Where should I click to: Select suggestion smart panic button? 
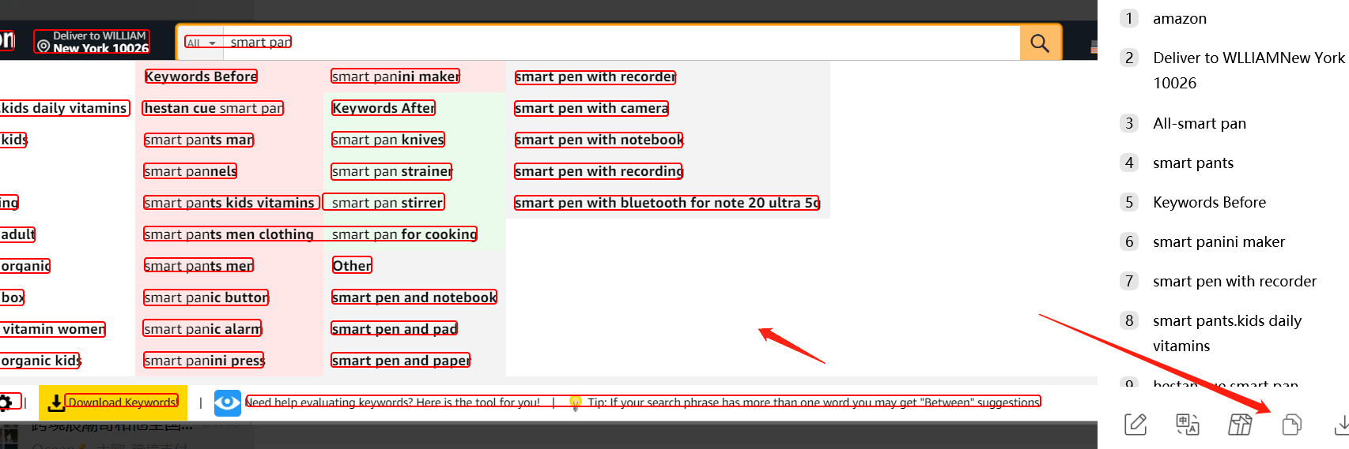pyautogui.click(x=206, y=297)
